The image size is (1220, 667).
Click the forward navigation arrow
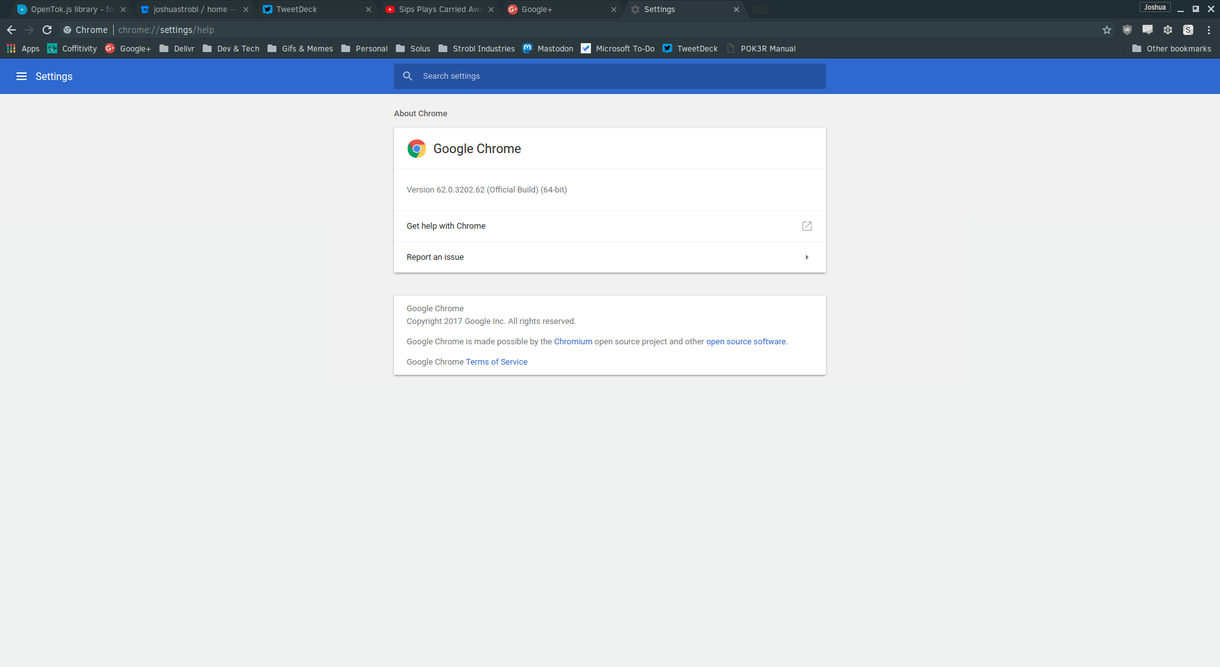pyautogui.click(x=29, y=30)
